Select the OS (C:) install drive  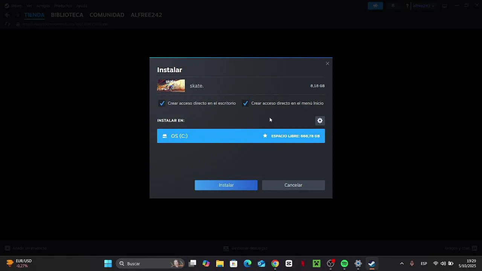pos(241,136)
